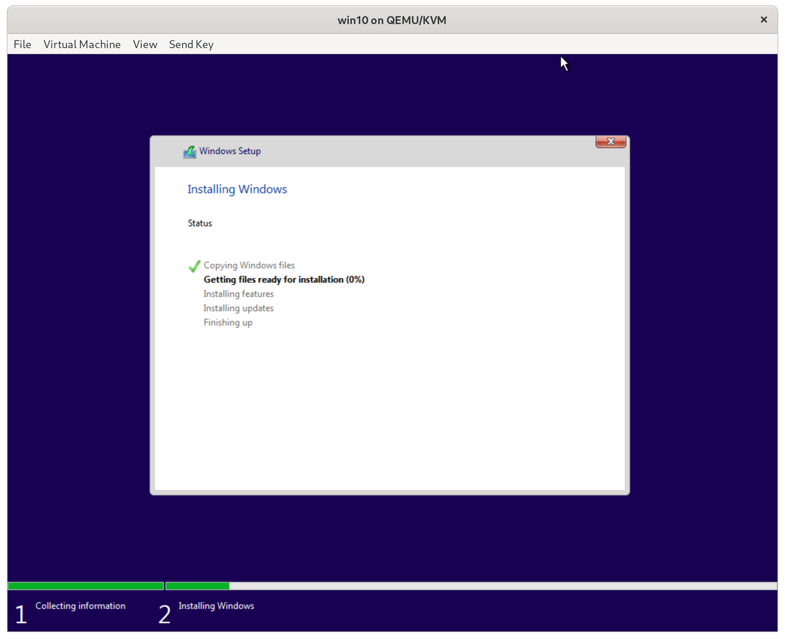The width and height of the screenshot is (785, 639).
Task: Open the File menu
Action: click(22, 44)
